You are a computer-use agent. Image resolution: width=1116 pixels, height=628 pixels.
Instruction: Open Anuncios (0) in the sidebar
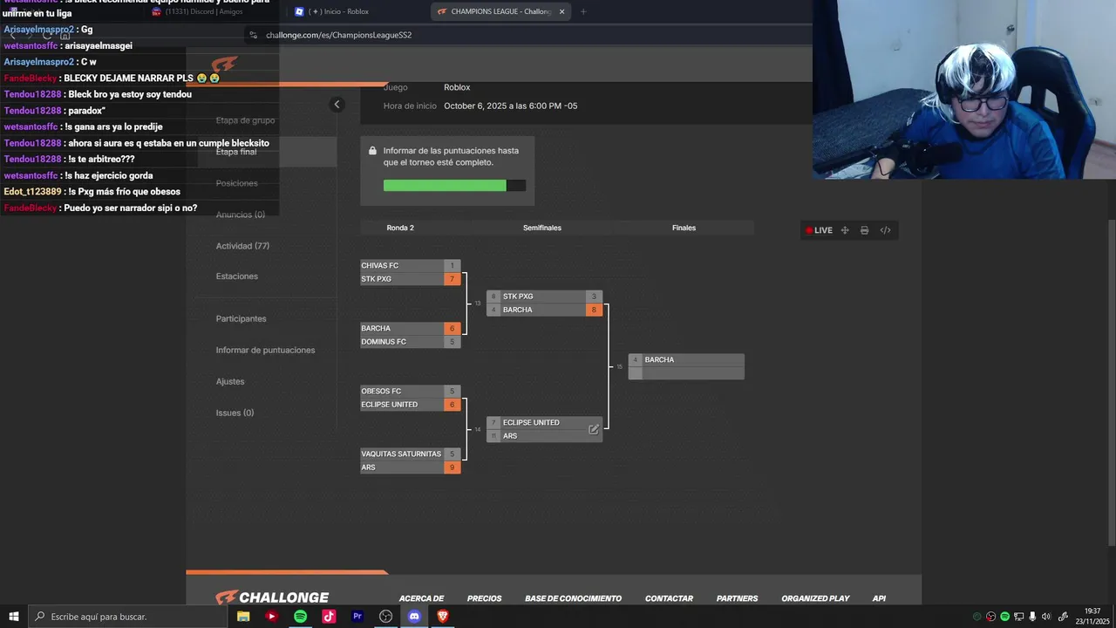tap(241, 215)
